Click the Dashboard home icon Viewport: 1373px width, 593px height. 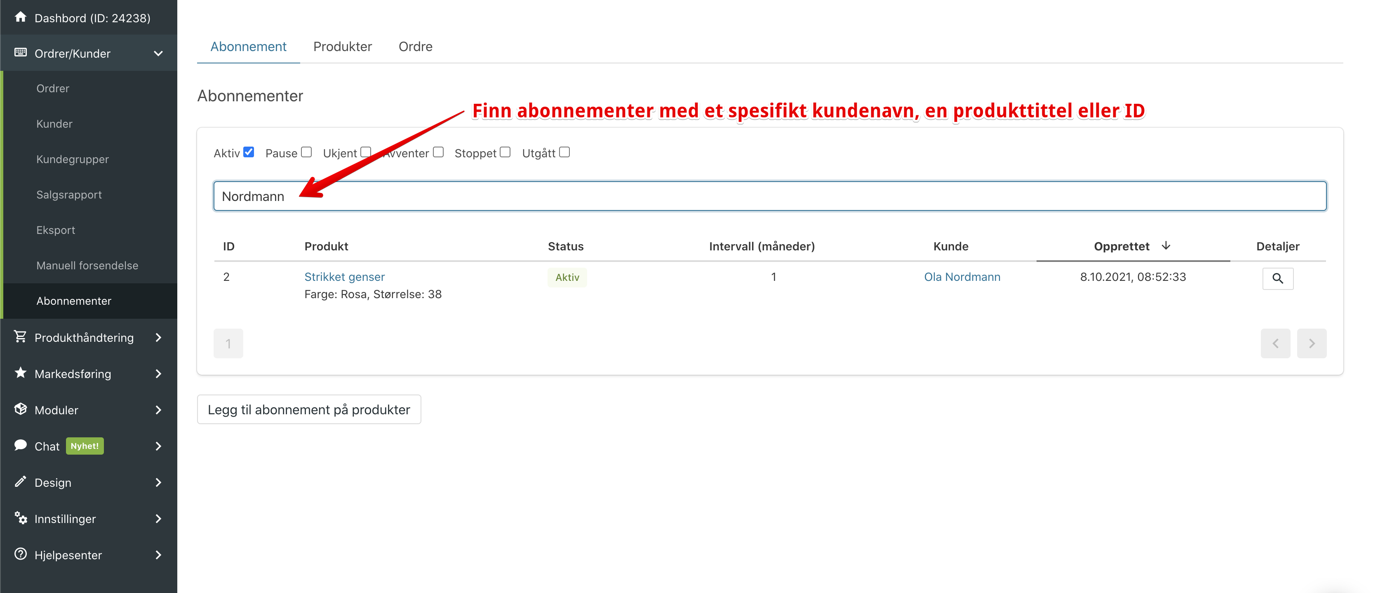coord(20,17)
